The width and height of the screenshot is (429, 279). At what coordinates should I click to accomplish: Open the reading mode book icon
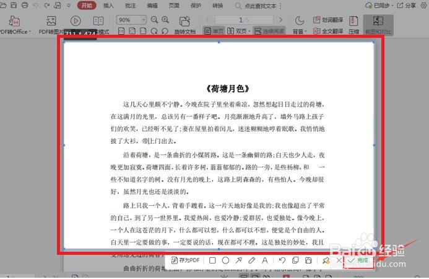(x=98, y=21)
